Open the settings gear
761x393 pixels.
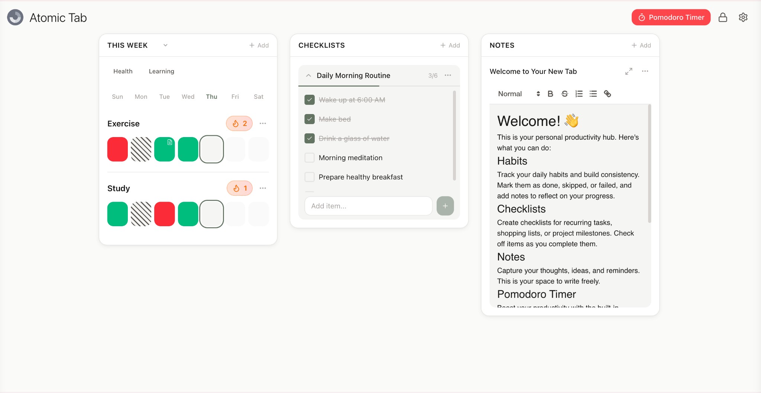click(743, 17)
